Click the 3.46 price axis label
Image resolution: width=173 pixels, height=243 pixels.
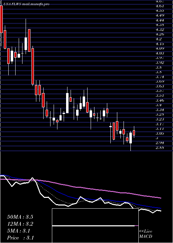point(160,101)
